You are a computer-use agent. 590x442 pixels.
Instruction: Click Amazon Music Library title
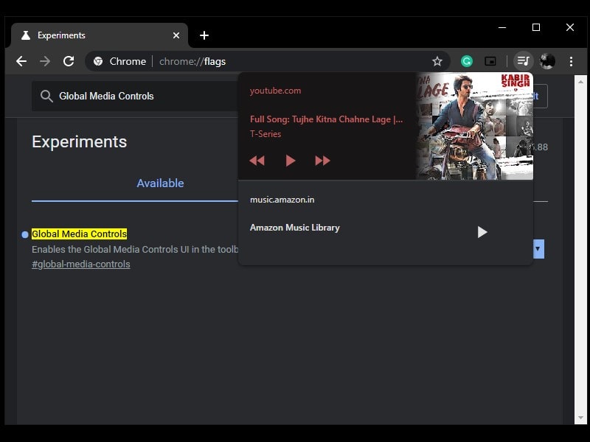click(x=294, y=228)
